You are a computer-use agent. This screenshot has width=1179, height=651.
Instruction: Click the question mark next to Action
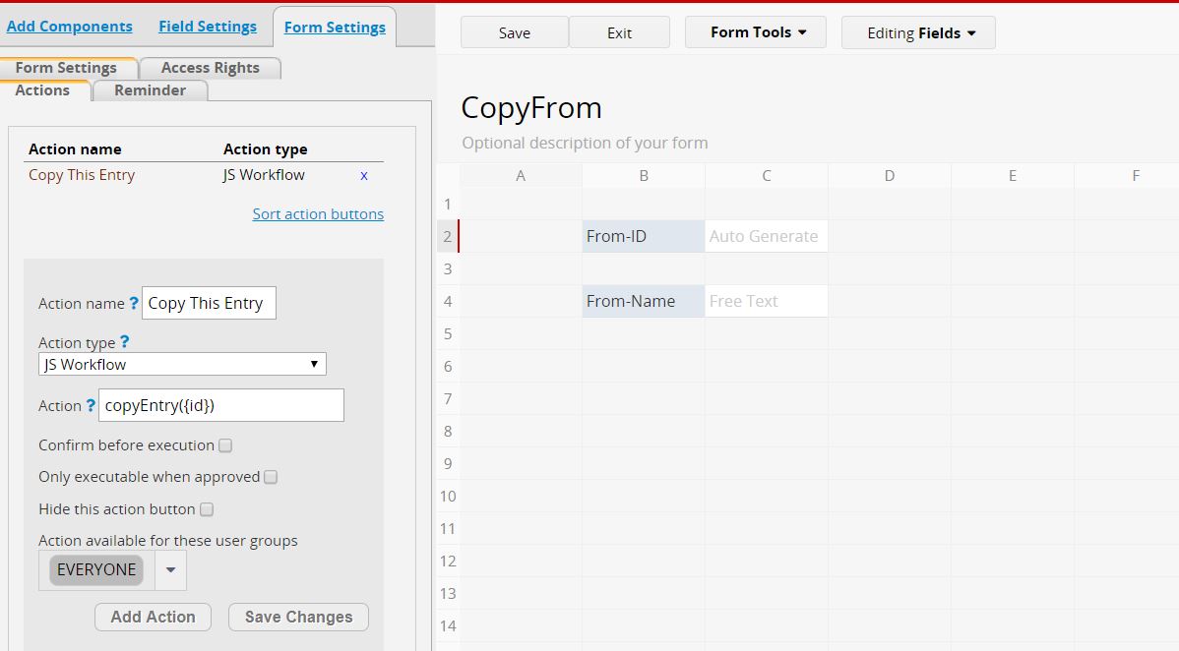coord(91,405)
